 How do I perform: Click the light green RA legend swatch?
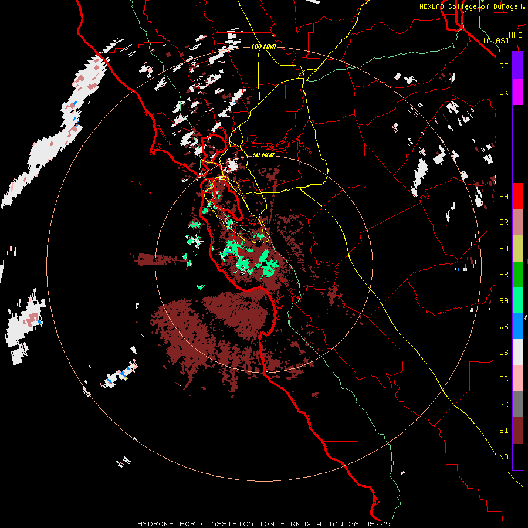pos(518,300)
